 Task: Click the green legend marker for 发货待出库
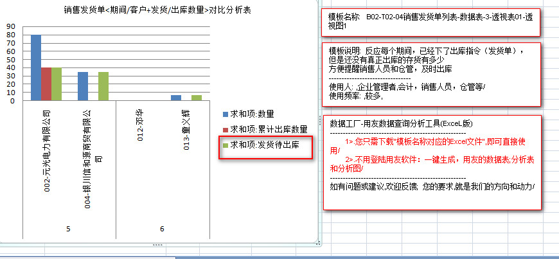[225, 145]
